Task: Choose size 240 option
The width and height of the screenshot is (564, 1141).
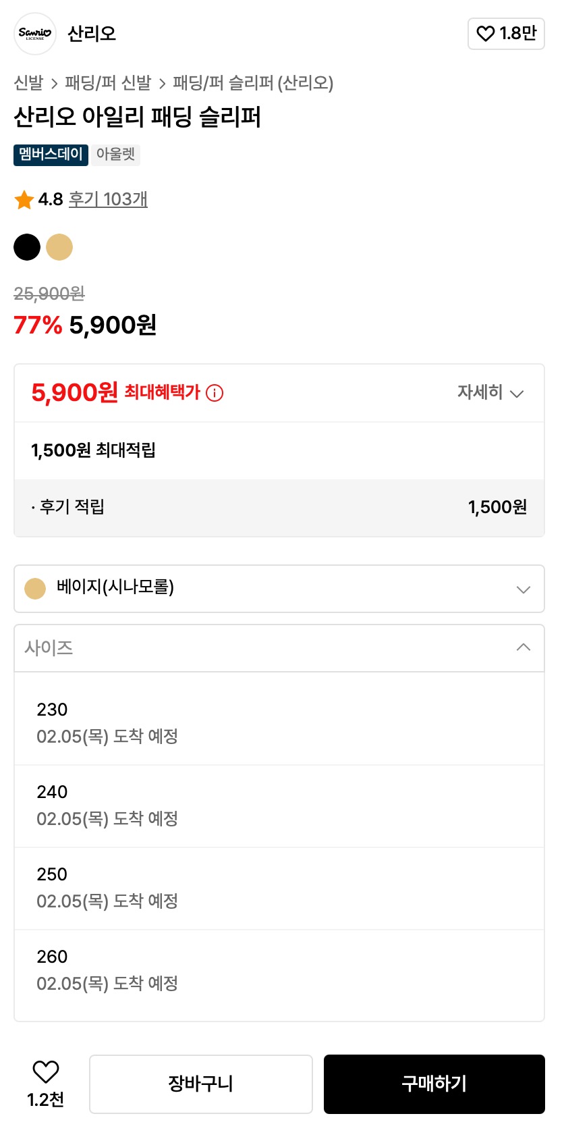Action: point(279,805)
